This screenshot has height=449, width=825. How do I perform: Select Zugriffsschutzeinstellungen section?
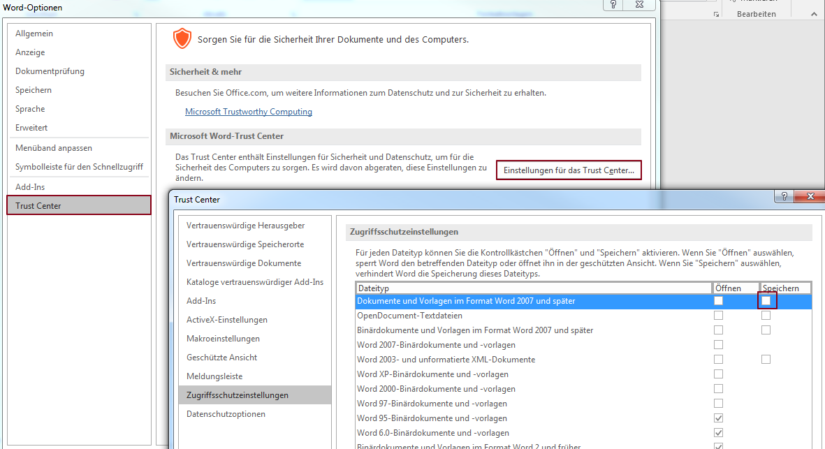pyautogui.click(x=255, y=395)
